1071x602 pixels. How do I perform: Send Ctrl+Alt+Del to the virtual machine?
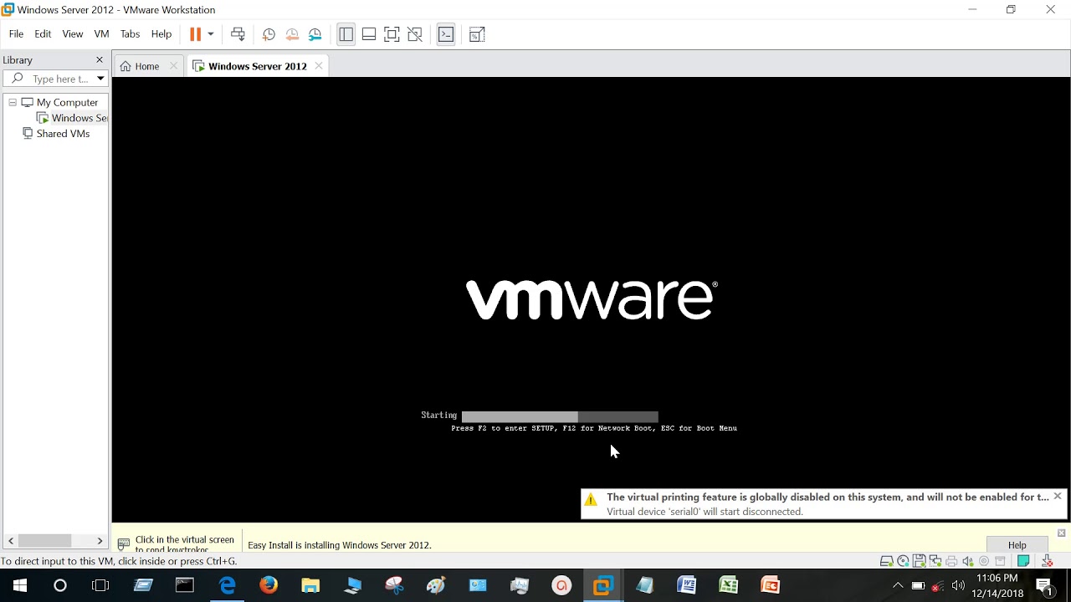(x=238, y=34)
